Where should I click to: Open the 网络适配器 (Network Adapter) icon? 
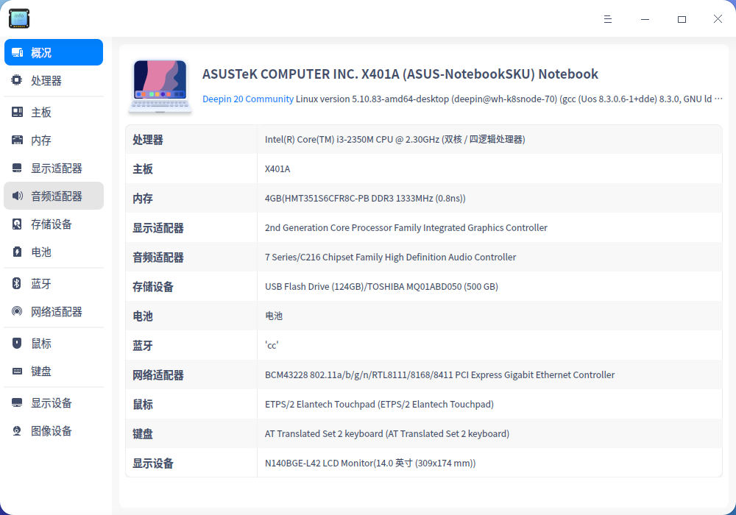pyautogui.click(x=17, y=311)
